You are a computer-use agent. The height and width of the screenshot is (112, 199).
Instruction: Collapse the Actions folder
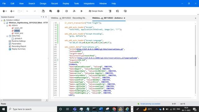click(7, 26)
